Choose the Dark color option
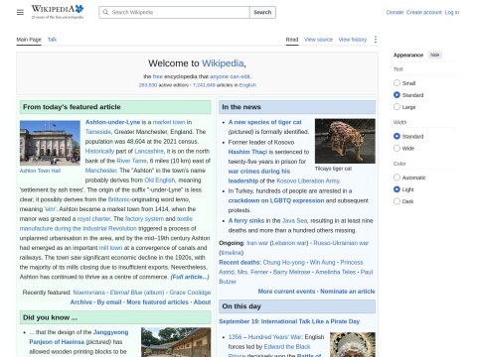 (x=397, y=201)
